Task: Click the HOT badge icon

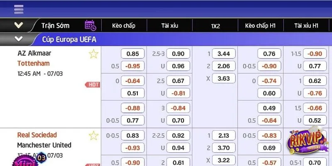Action: pos(93,85)
